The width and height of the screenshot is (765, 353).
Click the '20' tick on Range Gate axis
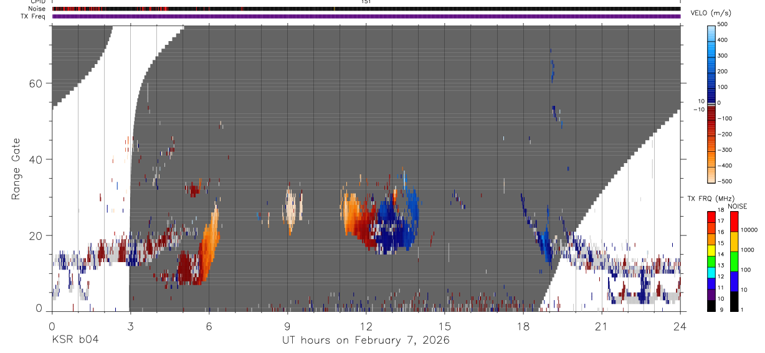pos(36,235)
